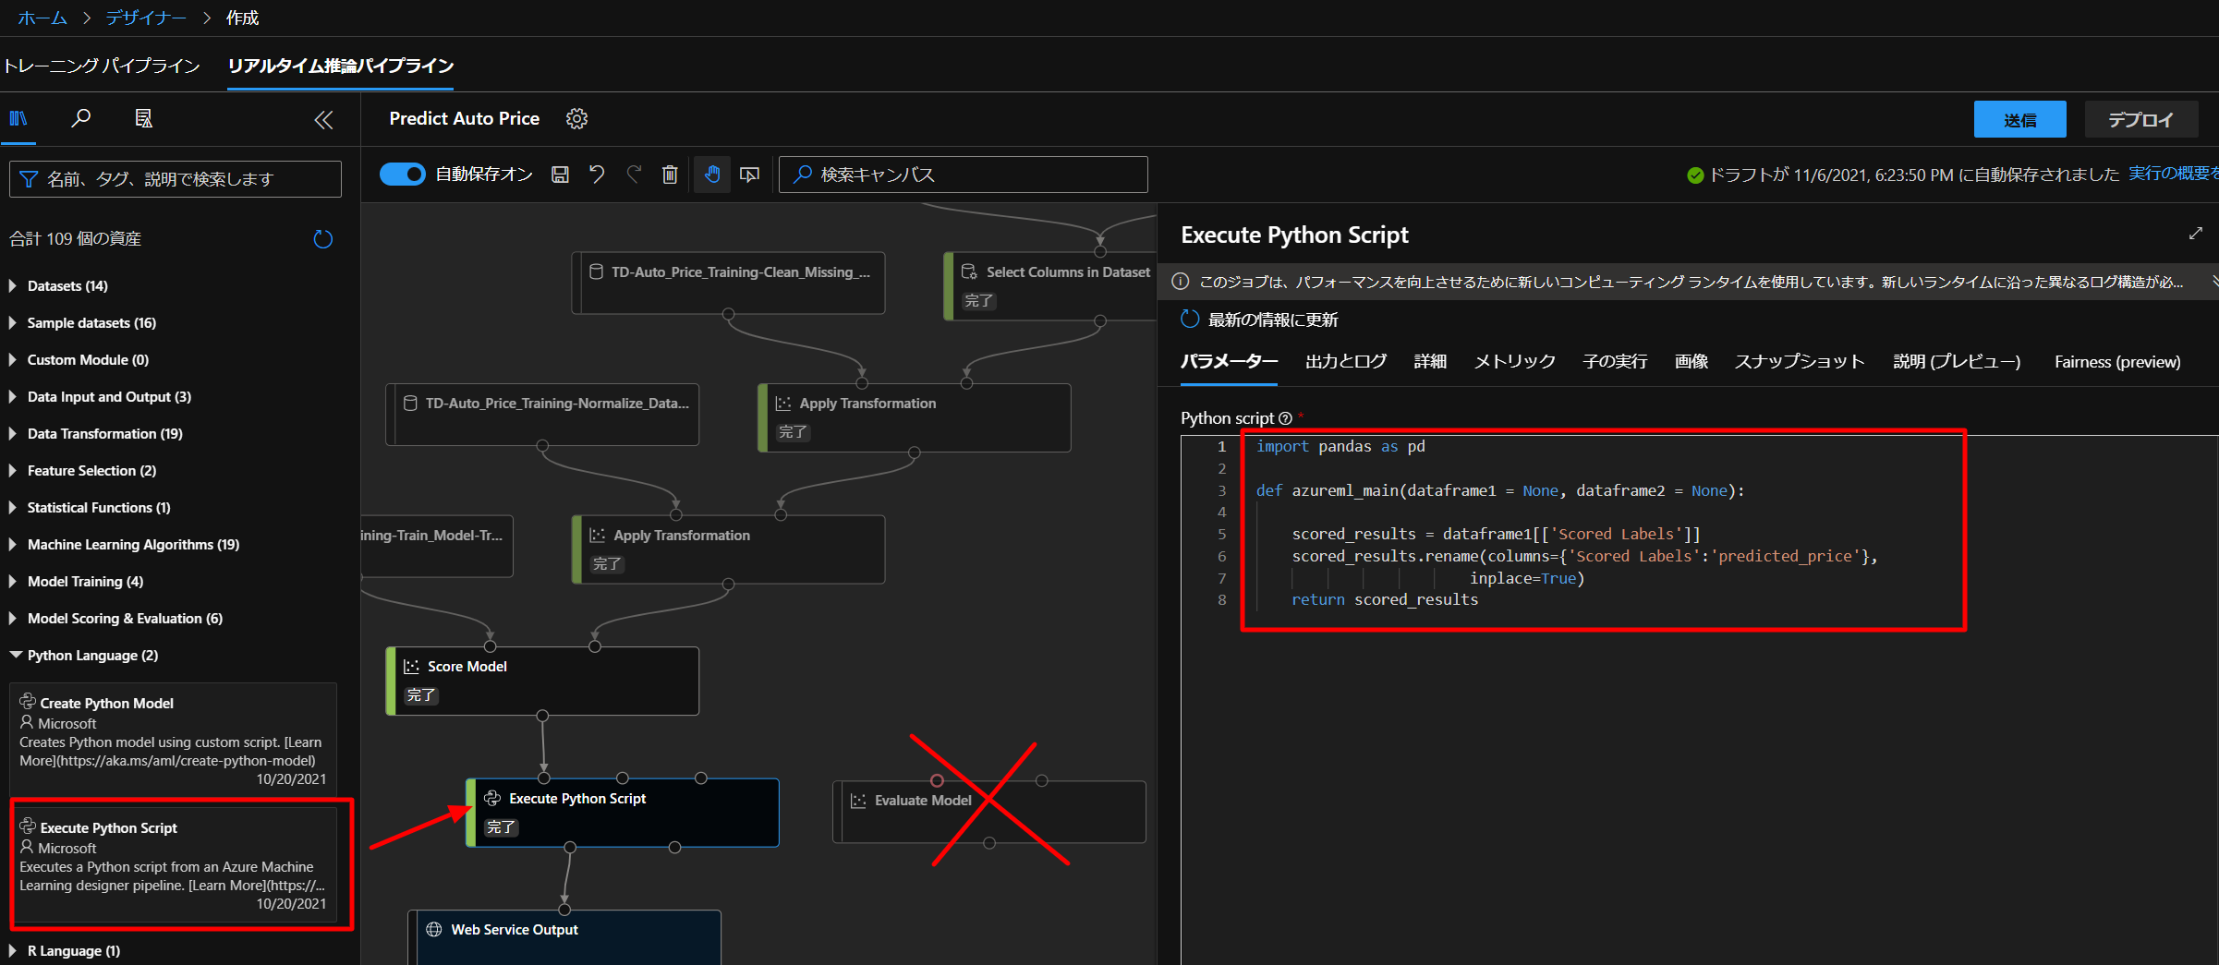
Task: Select the hand pan tool
Action: point(711,175)
